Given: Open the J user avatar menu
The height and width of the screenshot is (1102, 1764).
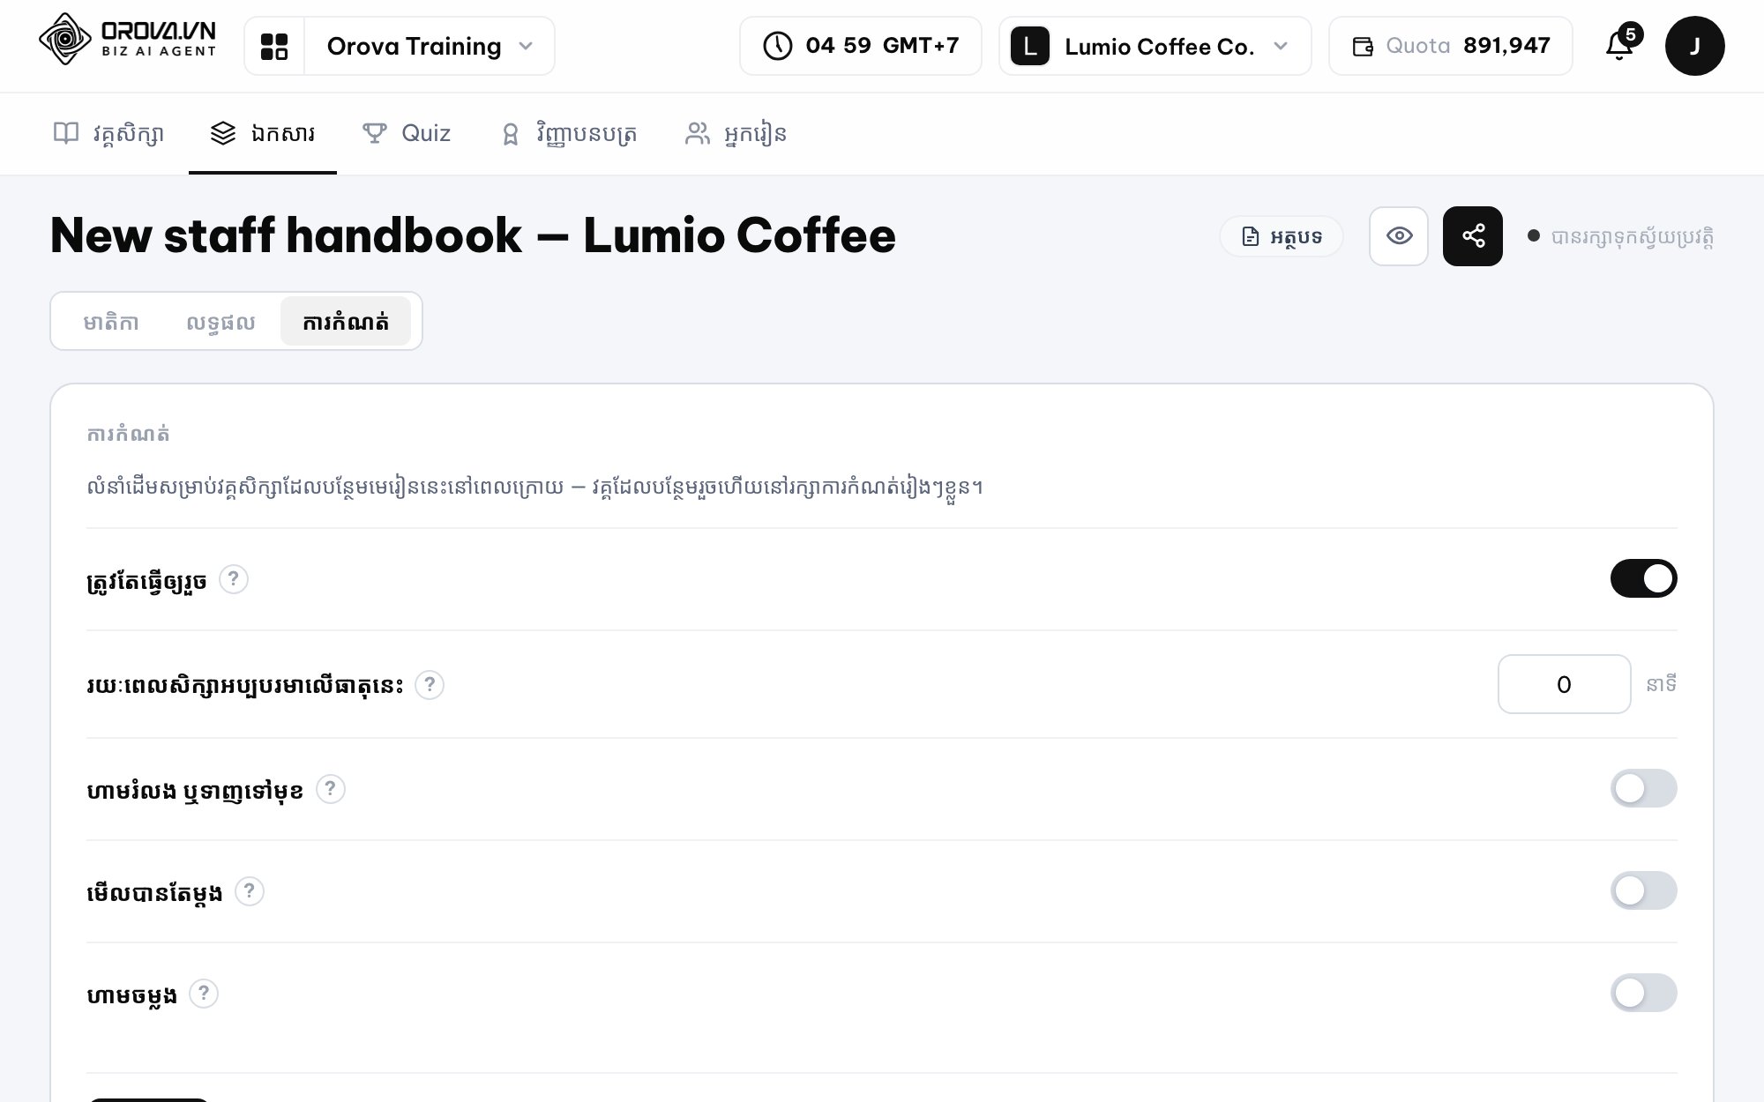Looking at the screenshot, I should [1694, 46].
